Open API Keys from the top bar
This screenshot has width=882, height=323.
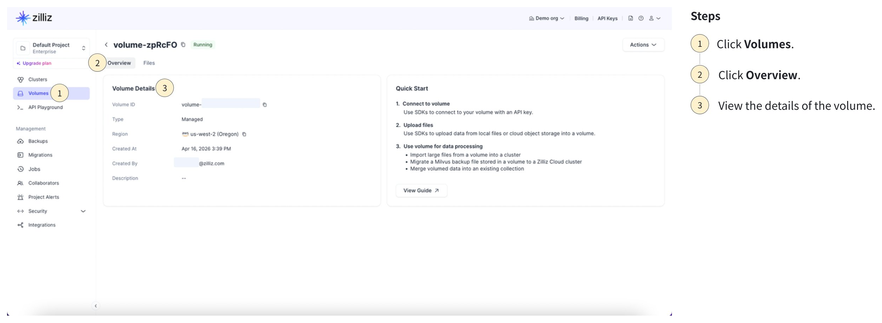click(607, 18)
